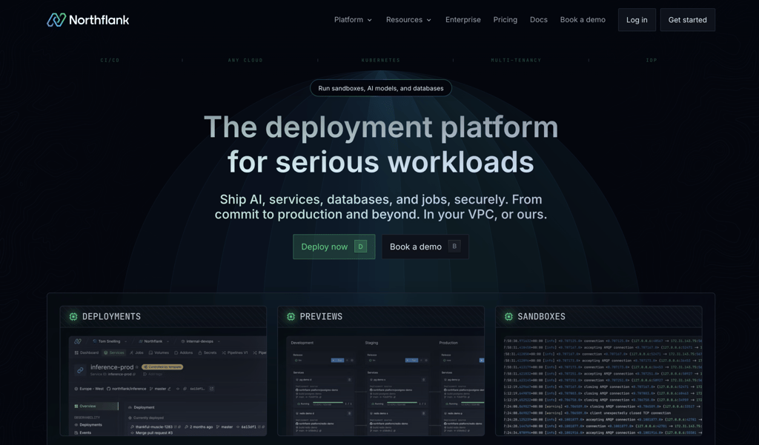The height and width of the screenshot is (445, 759).
Task: Open the Tom Snelling account dropdown
Action: (110, 341)
